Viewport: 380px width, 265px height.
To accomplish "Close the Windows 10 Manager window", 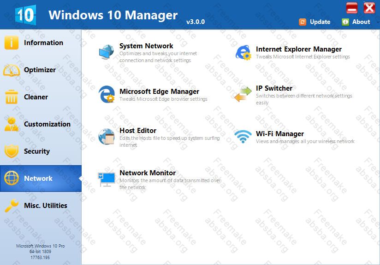I will [x=369, y=8].
